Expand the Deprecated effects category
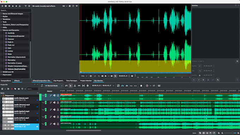This screenshot has width=240, height=135. pyautogui.click(x=1, y=75)
